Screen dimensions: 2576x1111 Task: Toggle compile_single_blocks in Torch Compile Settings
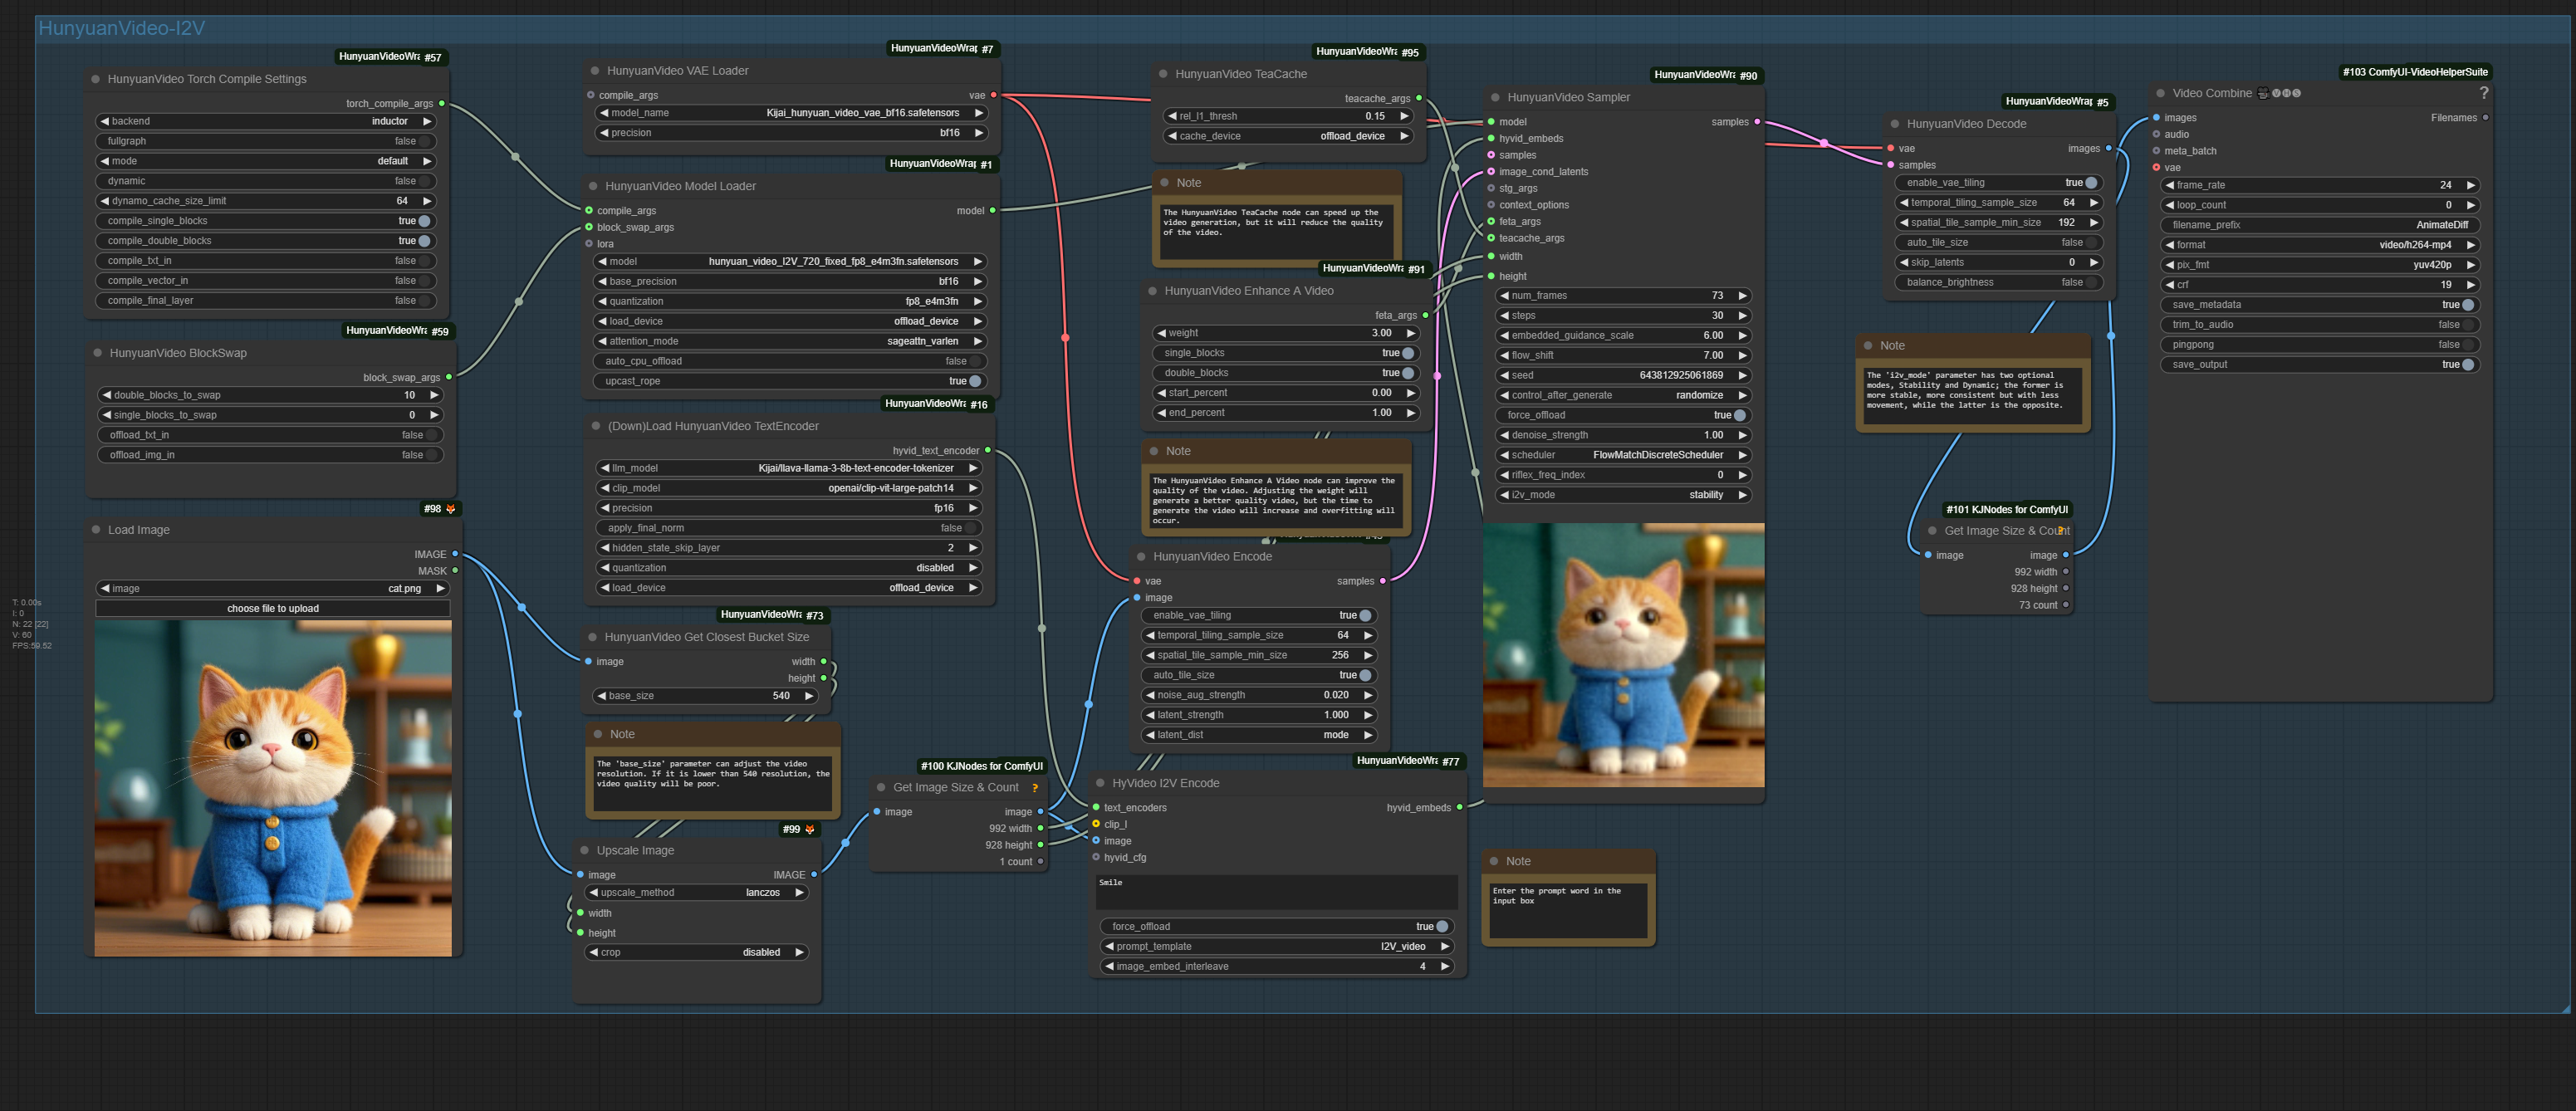(424, 221)
